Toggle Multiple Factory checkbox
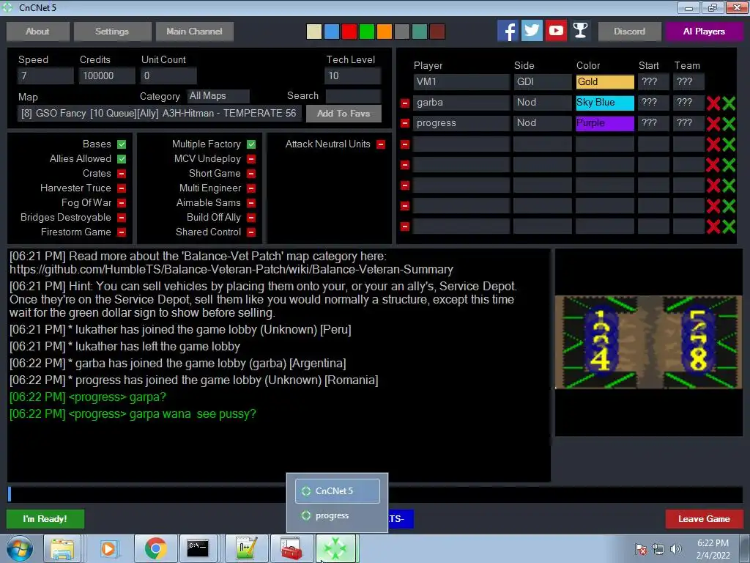The height and width of the screenshot is (563, 750). click(251, 144)
